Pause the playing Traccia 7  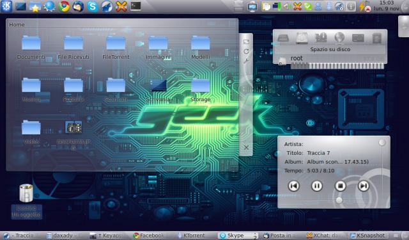(x=317, y=186)
